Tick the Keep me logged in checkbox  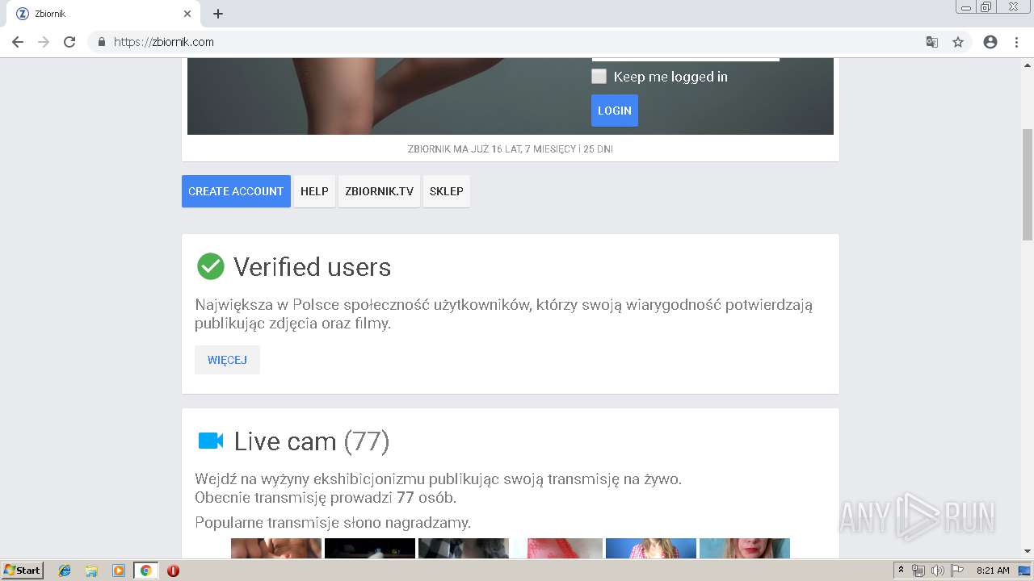599,77
